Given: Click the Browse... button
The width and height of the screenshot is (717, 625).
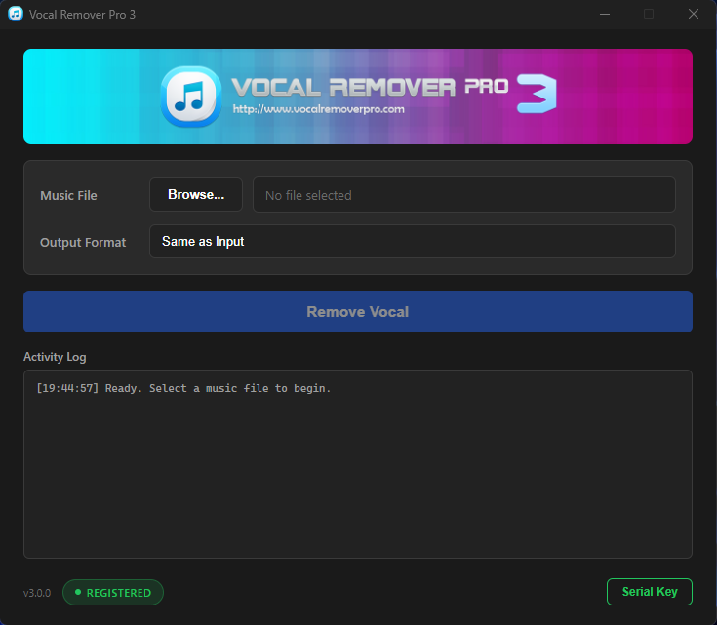Looking at the screenshot, I should pyautogui.click(x=196, y=195).
